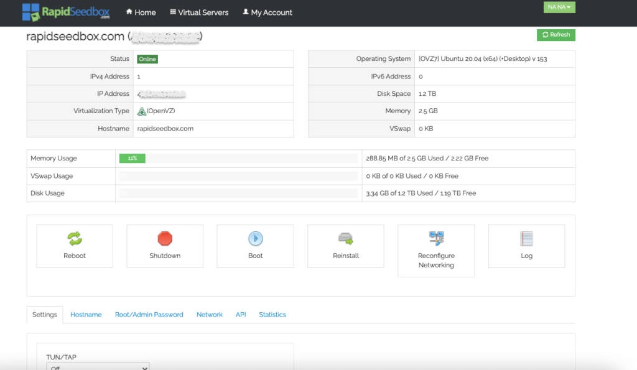637x370 pixels.
Task: Click the IPv6 Address label
Action: 391,76
